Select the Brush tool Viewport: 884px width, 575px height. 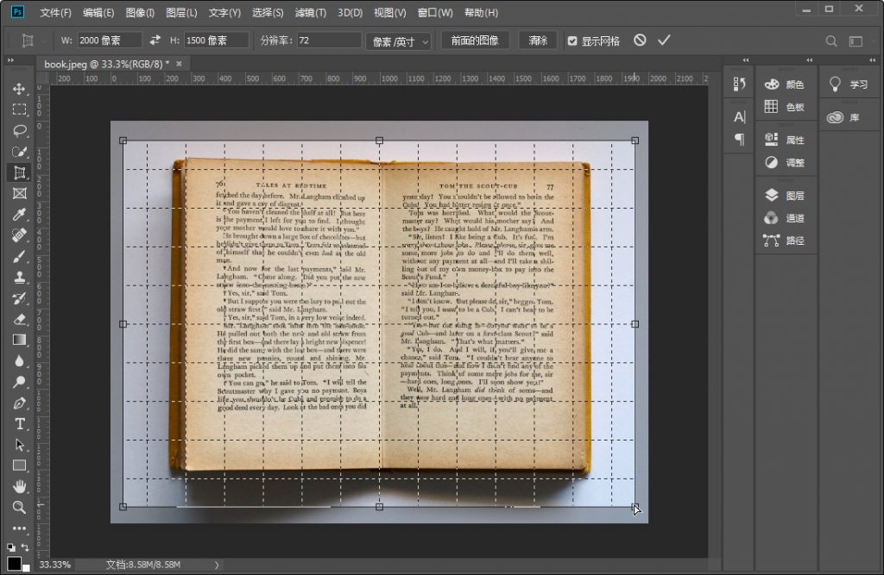[x=19, y=256]
